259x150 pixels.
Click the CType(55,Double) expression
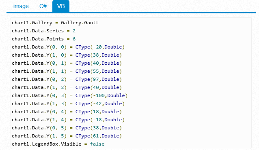point(99,71)
